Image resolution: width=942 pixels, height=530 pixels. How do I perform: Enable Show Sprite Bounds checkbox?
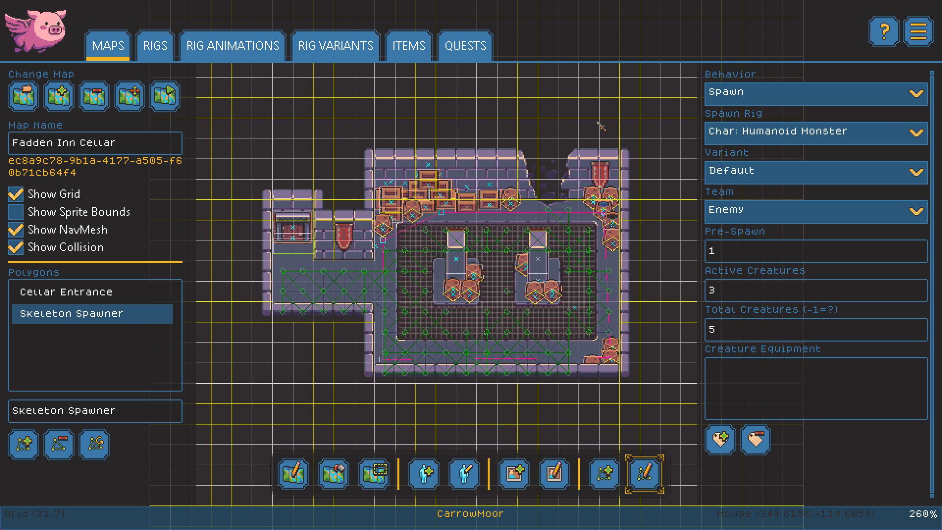click(16, 212)
